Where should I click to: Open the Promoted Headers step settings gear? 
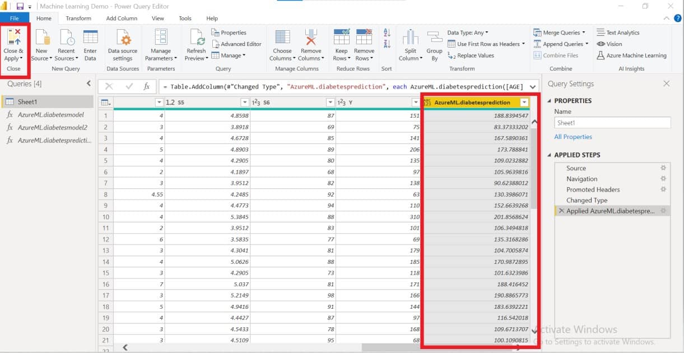click(663, 189)
